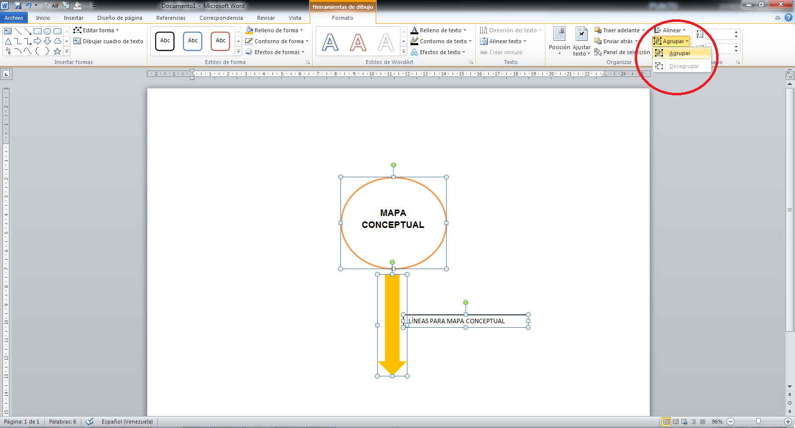Click the Agrupar ribbon button
The image size is (795, 428).
click(x=671, y=41)
